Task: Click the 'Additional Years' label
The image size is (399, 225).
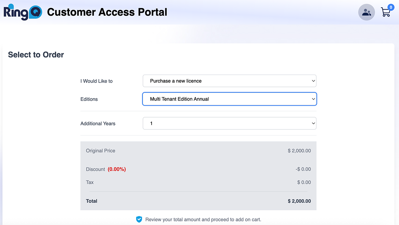Action: (98, 123)
